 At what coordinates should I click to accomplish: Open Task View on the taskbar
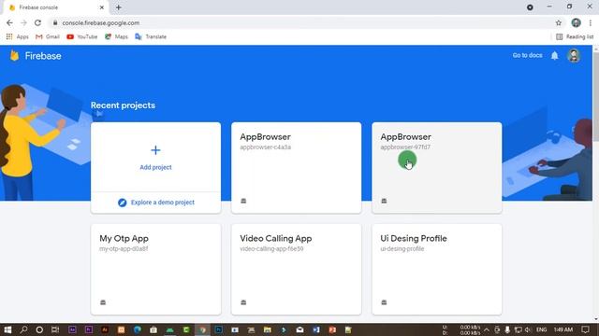tap(55, 329)
